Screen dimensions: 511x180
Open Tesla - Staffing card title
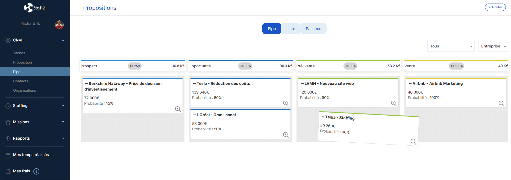coord(340,118)
